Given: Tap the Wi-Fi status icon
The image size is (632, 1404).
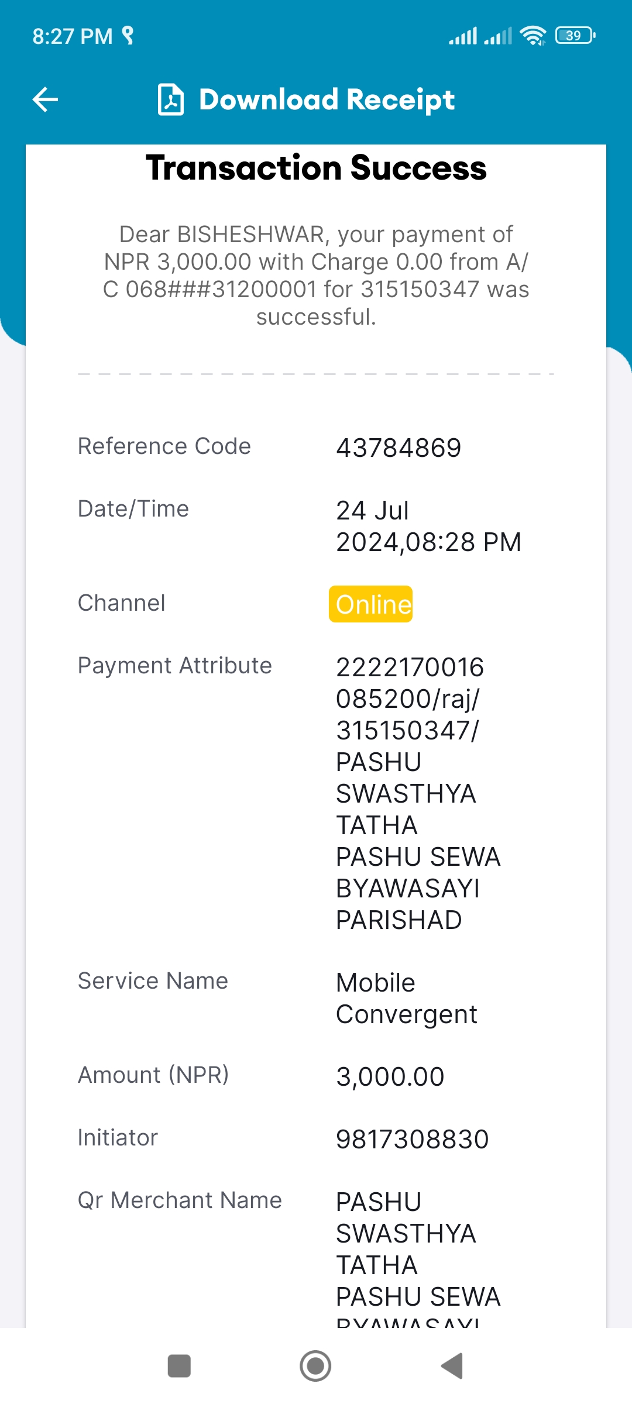Looking at the screenshot, I should (533, 36).
